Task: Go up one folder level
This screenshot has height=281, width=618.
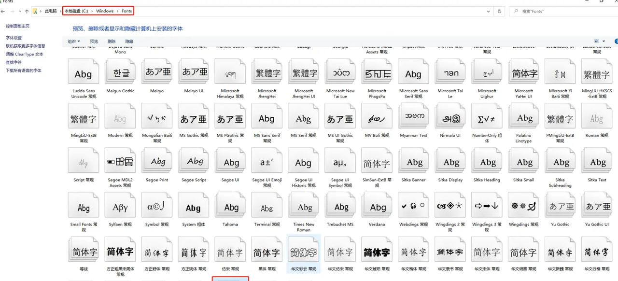Action: 27,11
